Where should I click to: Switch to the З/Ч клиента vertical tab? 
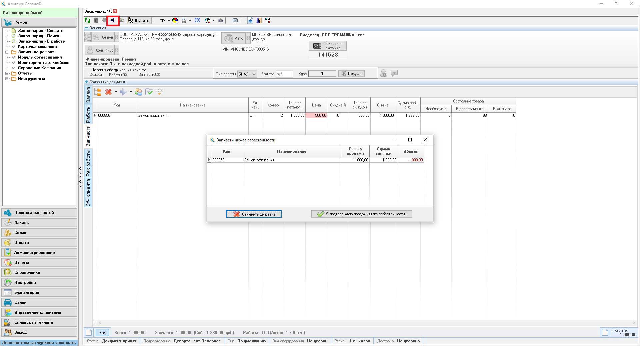[88, 192]
